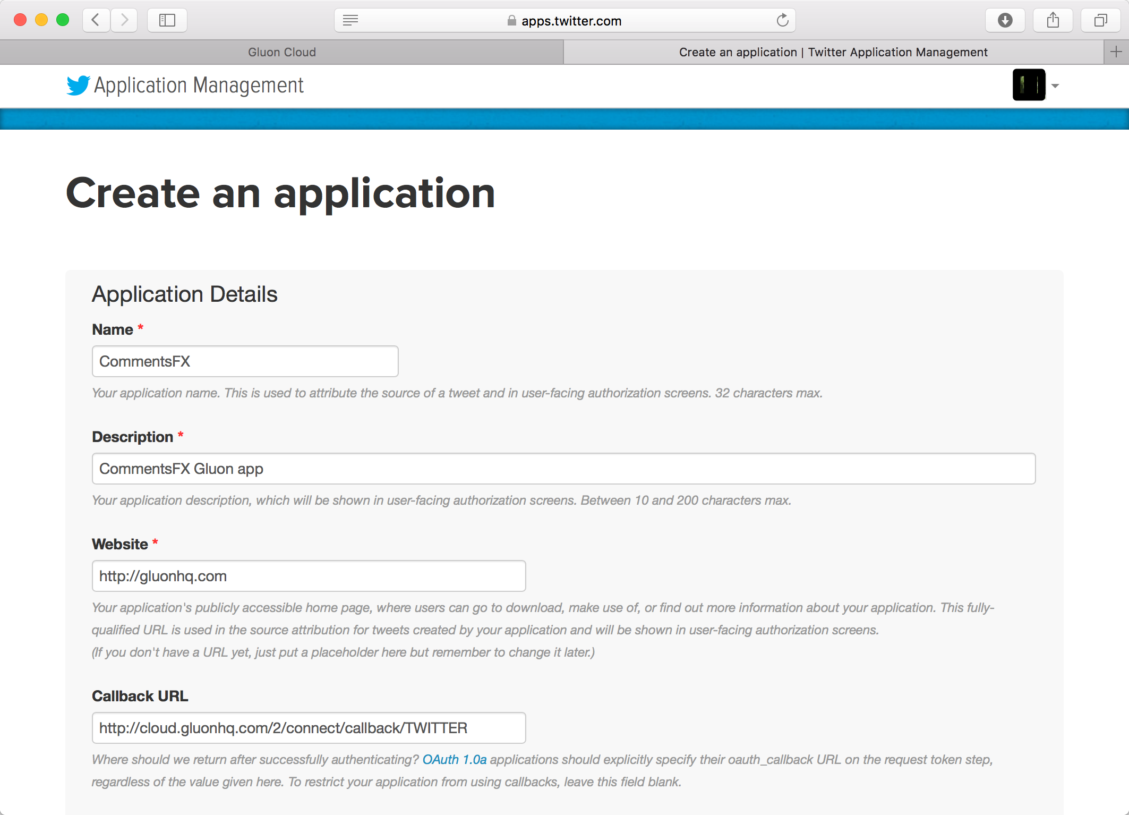
Task: Select the Create an application tab
Action: (833, 52)
